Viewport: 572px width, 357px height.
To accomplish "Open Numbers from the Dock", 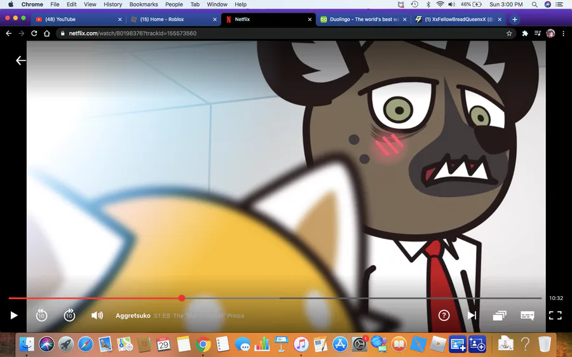I will [x=262, y=344].
